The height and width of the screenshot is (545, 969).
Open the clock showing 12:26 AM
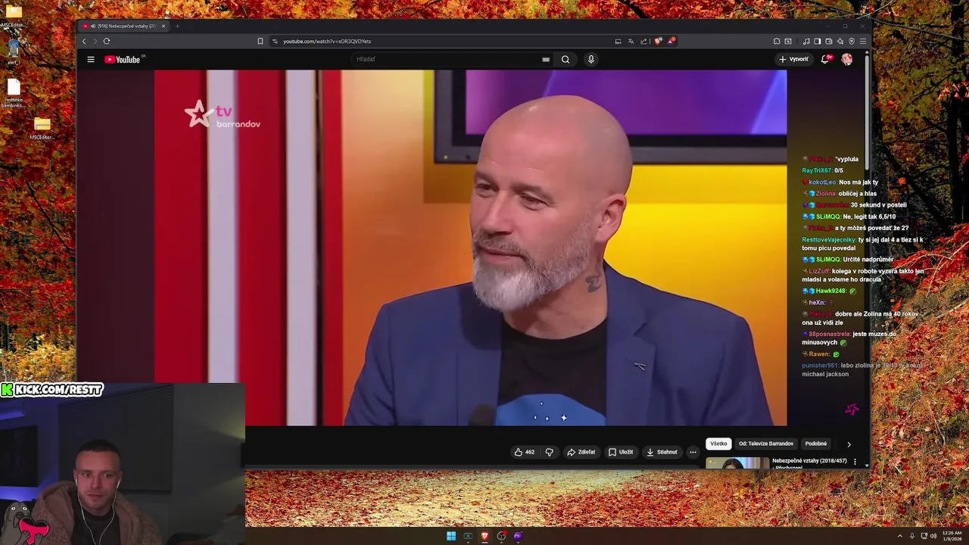coord(952,536)
